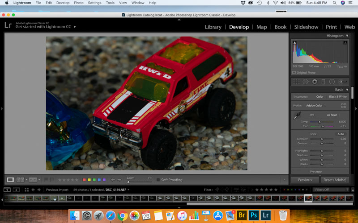Viewport: 358px width, 223px height.
Task: Apply red color label swatch in toolbar
Action: click(84, 180)
